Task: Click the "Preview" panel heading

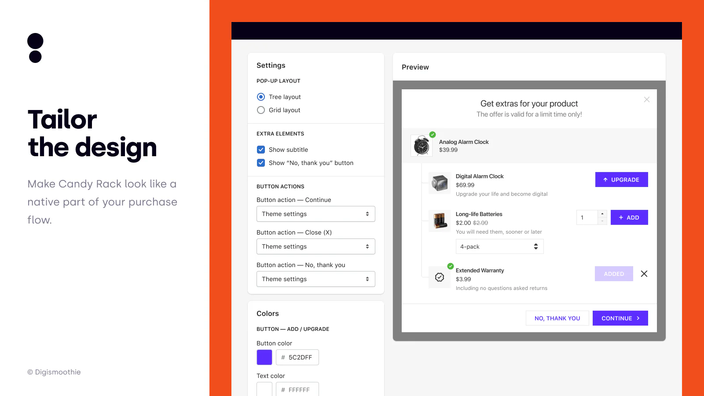Action: coord(415,67)
